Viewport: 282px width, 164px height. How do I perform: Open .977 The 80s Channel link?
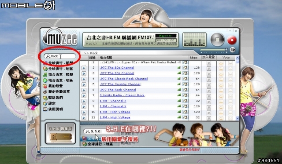coord(117,68)
